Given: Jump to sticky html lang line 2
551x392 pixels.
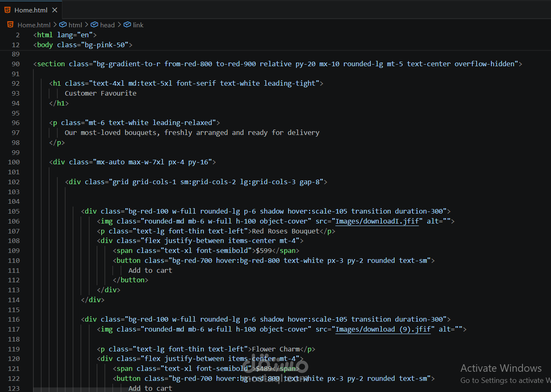Looking at the screenshot, I should [x=66, y=35].
